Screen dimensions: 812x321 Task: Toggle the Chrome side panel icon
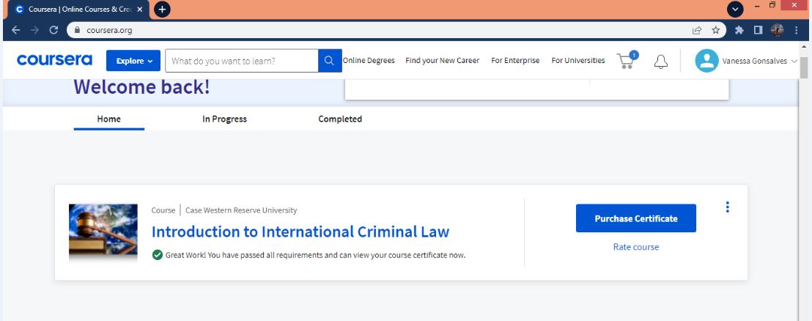pos(759,30)
